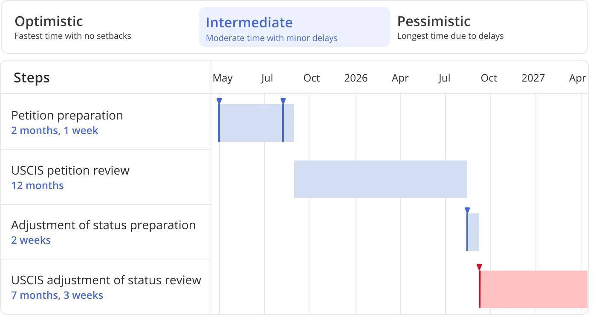Click the USCIS adjustment of status review label

point(106,280)
